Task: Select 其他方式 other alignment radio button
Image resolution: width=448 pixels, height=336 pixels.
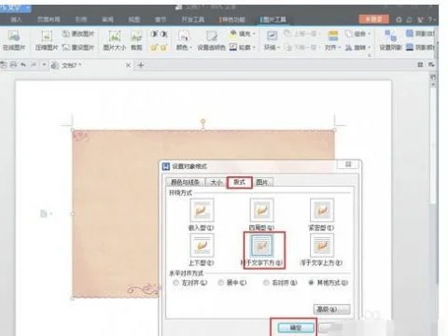Action: tap(311, 283)
